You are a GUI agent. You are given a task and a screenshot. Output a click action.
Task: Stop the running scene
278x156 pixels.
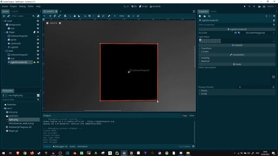254,6
